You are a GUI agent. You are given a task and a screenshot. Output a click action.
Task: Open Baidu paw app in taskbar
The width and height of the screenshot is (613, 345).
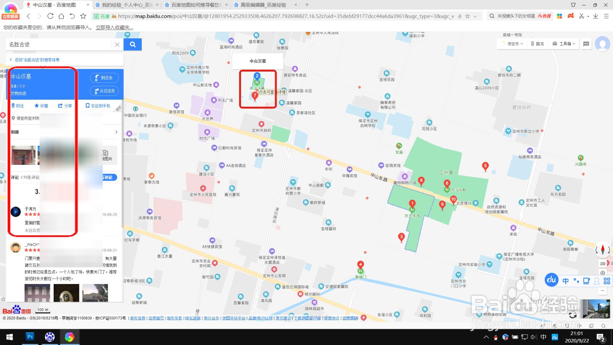click(x=50, y=337)
